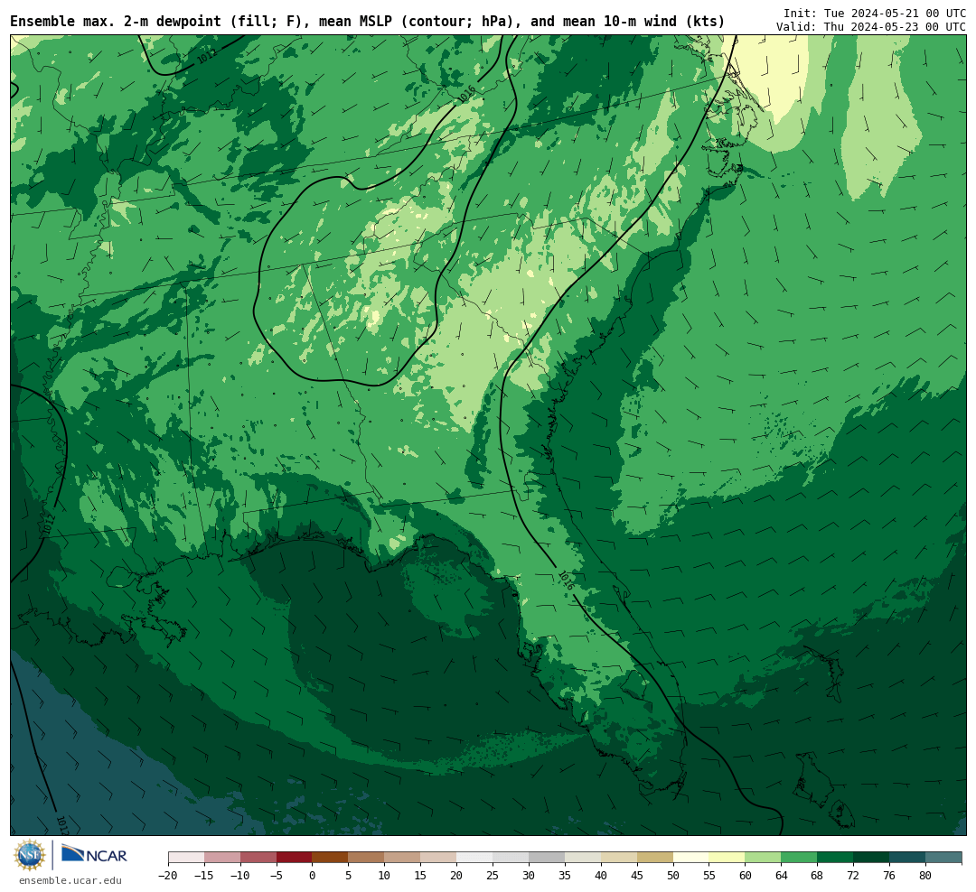
Task: Click the '45' colorbar tick label
Action: pos(637,876)
